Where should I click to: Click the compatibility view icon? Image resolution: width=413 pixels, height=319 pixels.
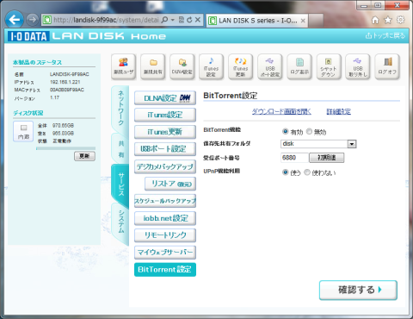(182, 20)
